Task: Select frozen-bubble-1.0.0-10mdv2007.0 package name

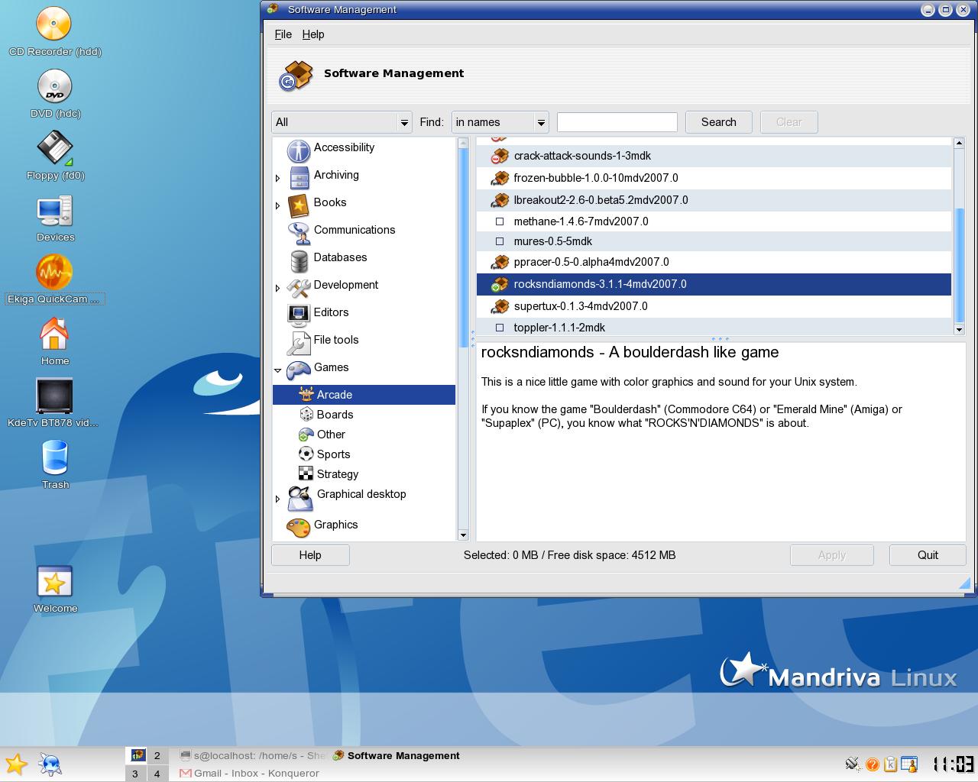Action: click(x=596, y=178)
